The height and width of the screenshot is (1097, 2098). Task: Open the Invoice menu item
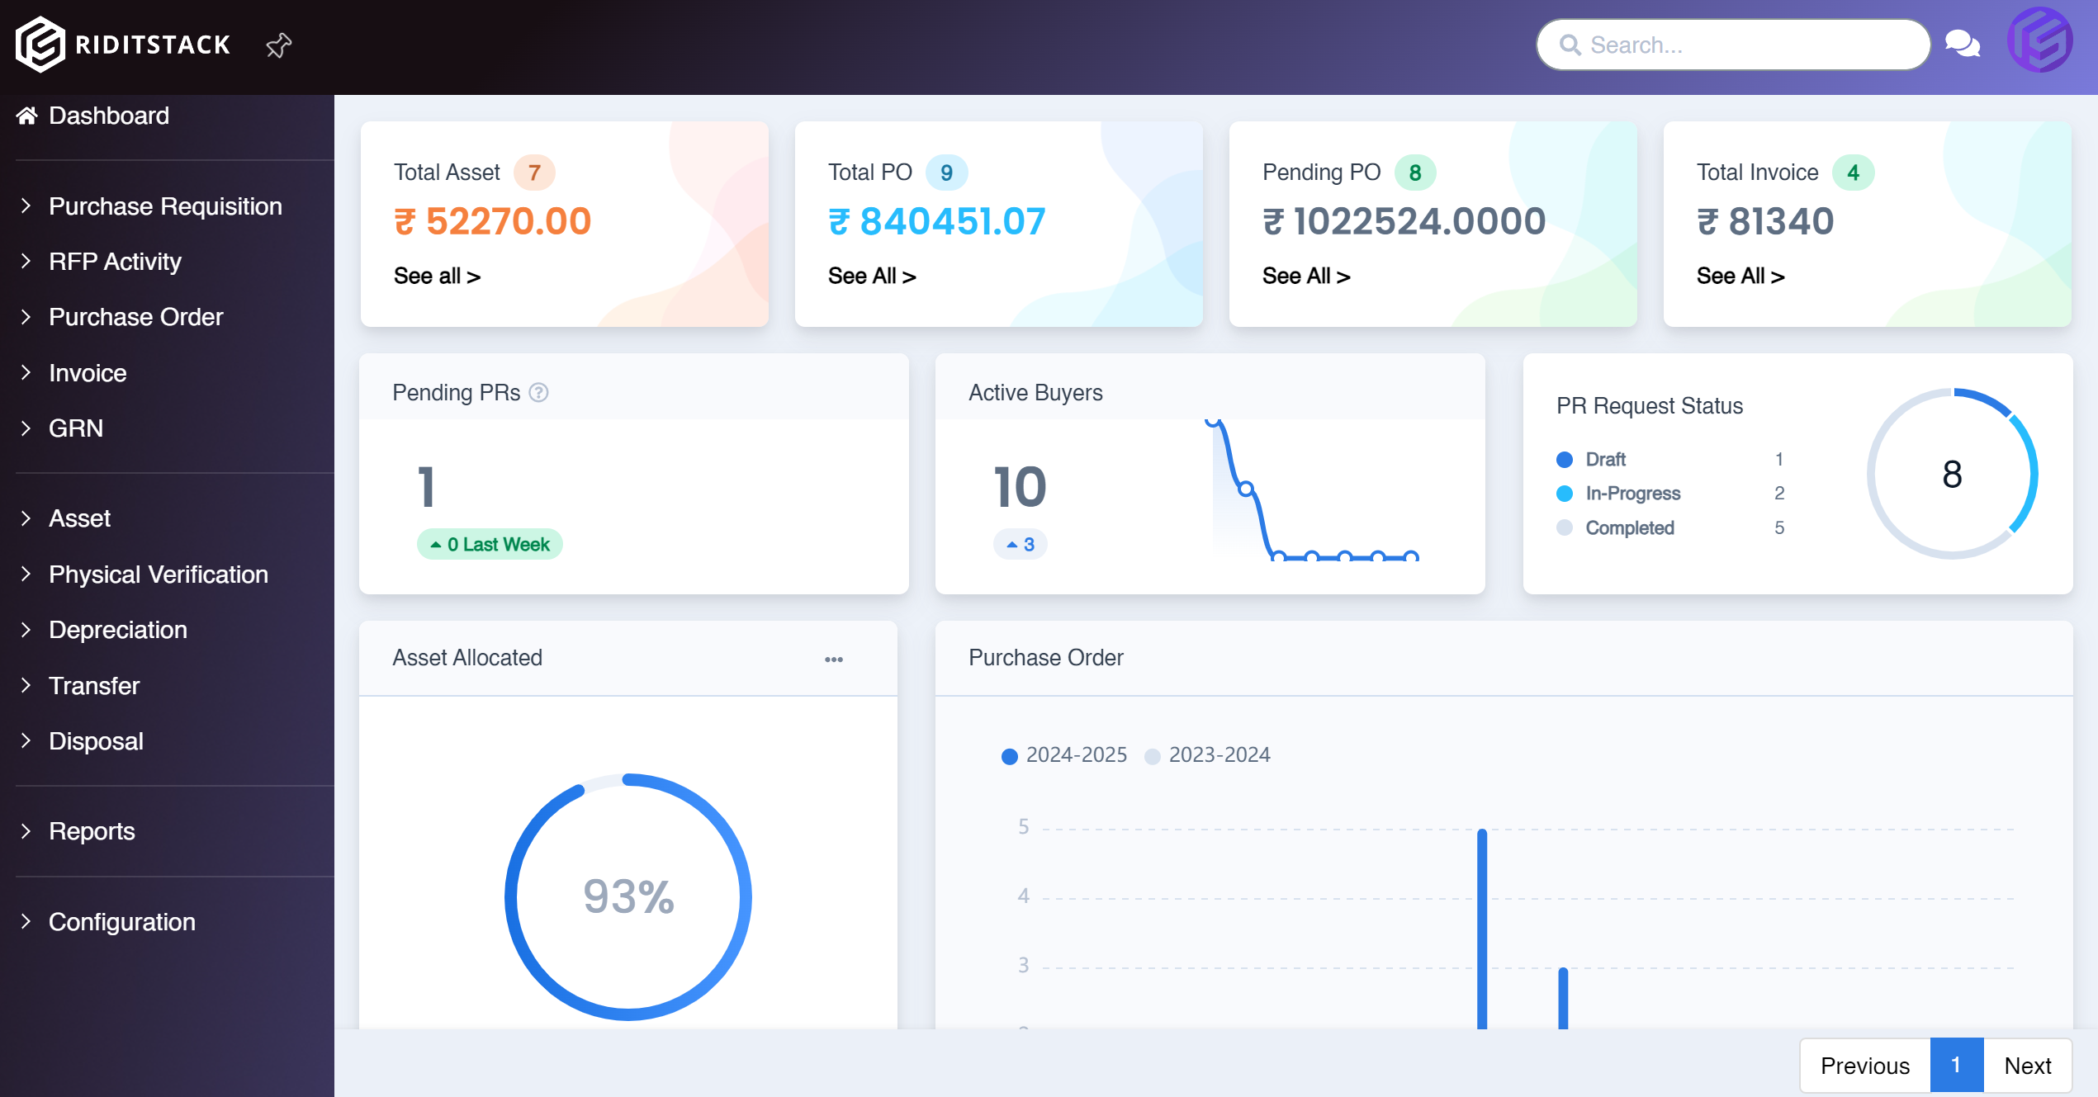[88, 373]
